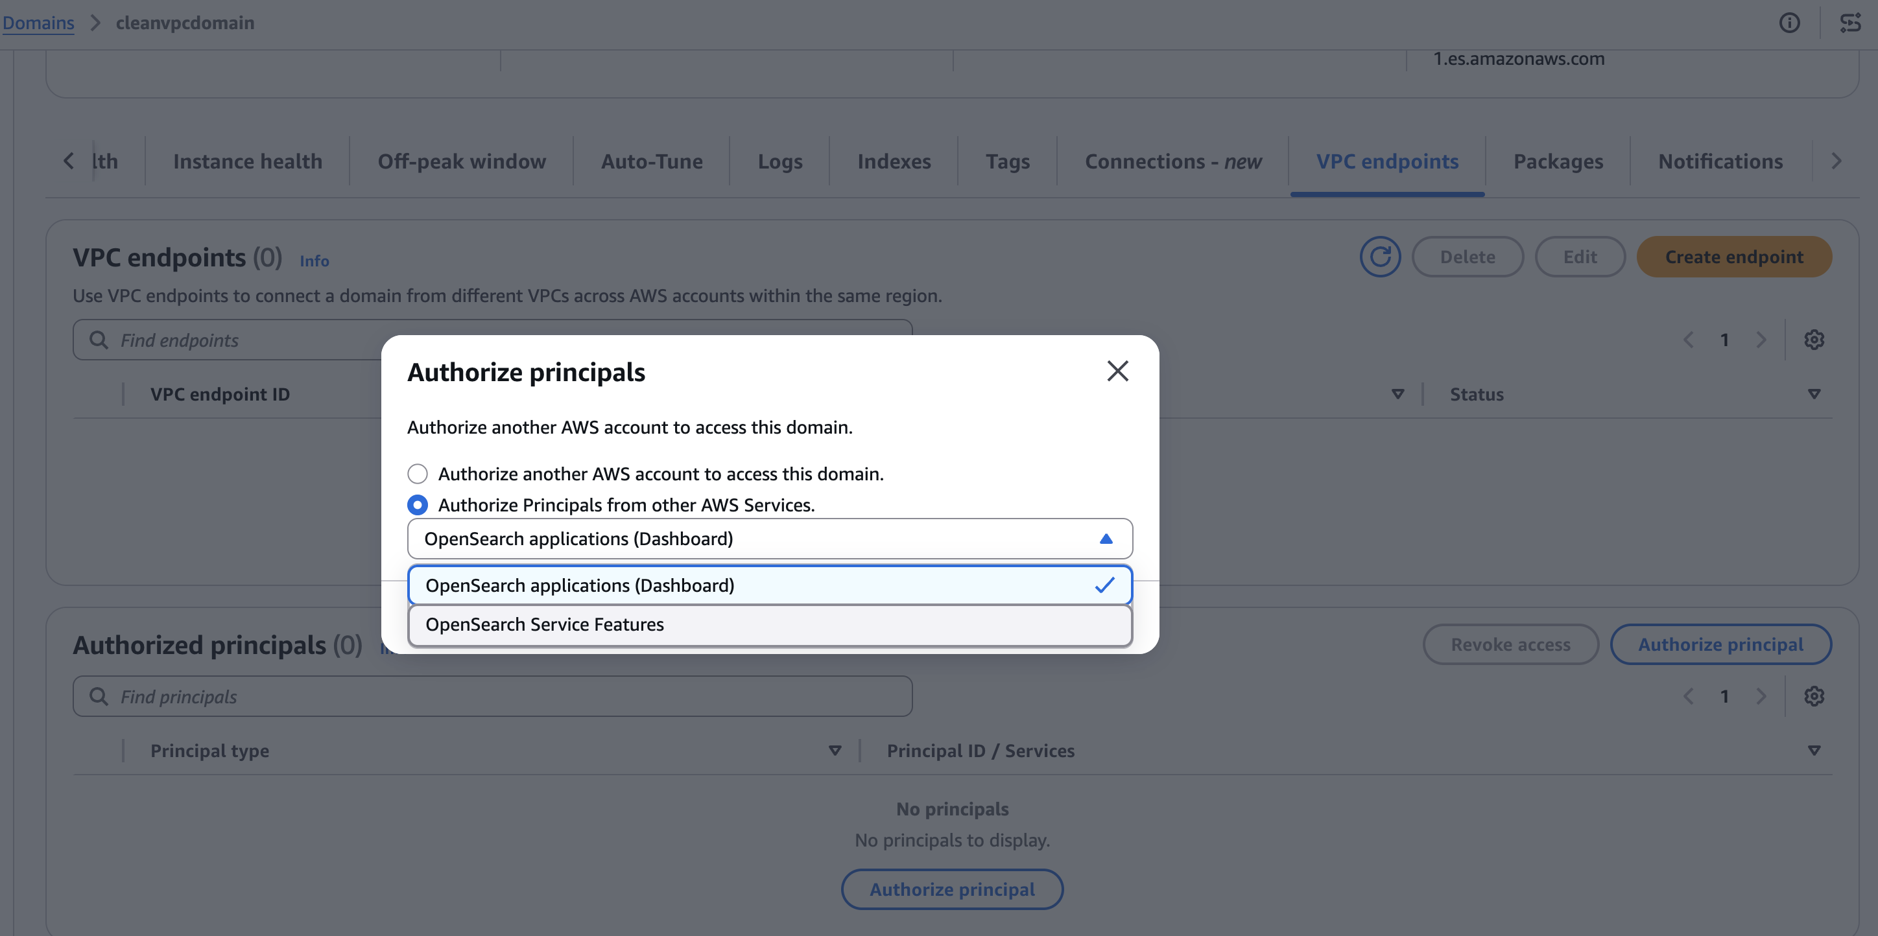Image resolution: width=1878 pixels, height=936 pixels.
Task: Open authorized principals table settings gear
Action: coord(1814,696)
